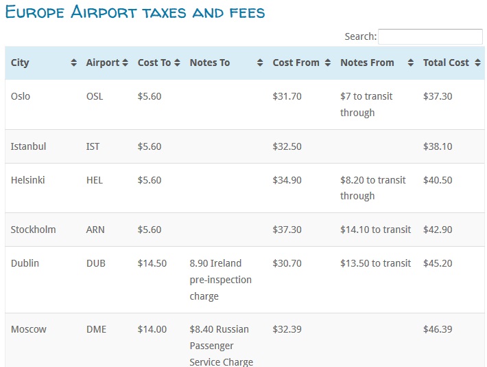Click the Notes To header label

pyautogui.click(x=210, y=63)
